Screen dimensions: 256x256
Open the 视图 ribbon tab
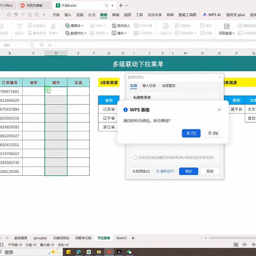tap(128, 15)
